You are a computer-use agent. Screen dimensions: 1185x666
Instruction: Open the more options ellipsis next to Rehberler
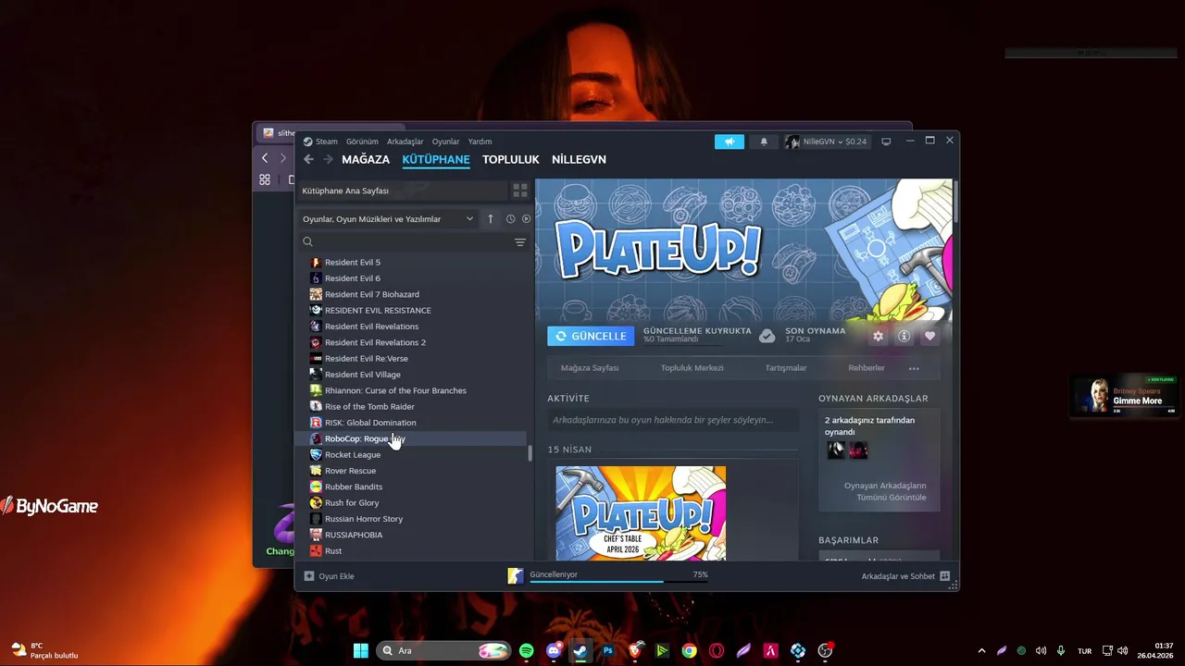[x=914, y=368]
